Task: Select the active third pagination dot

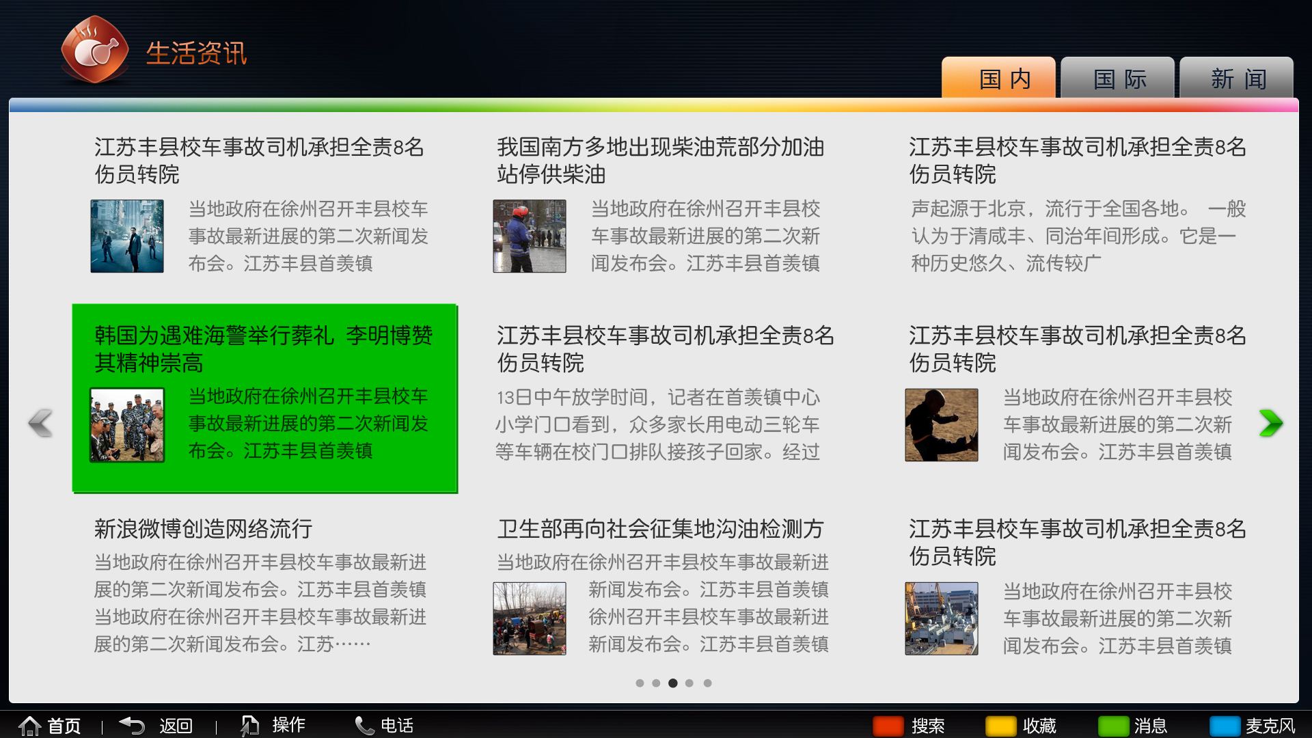Action: click(x=673, y=683)
